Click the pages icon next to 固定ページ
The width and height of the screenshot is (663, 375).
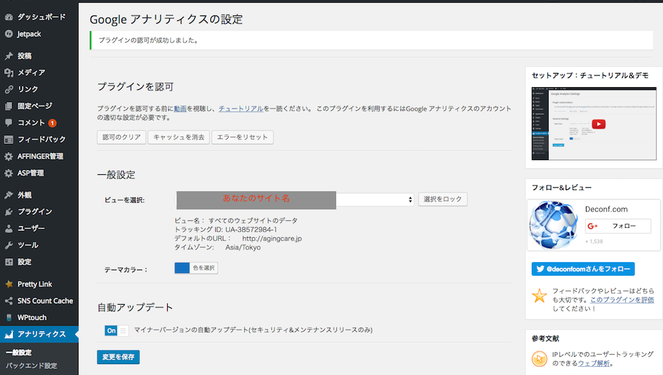pos(8,106)
